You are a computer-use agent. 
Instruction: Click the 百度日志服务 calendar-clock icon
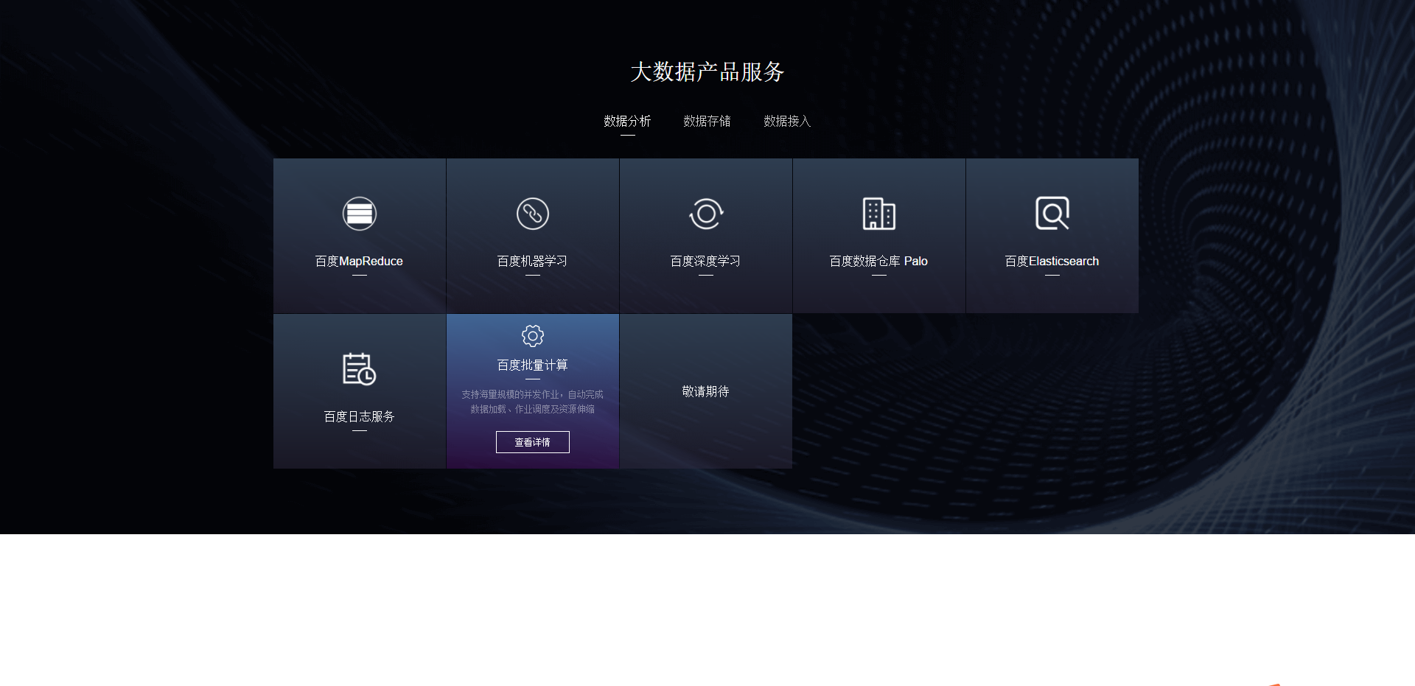point(360,369)
